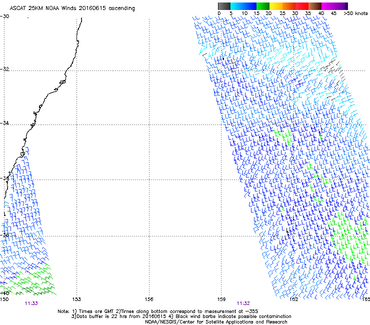Click the purple swath time '11:33'
Screen dimensions: 370x325
[31, 303]
